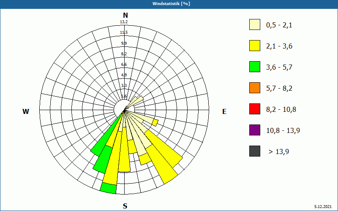Screen dimensions: 338x211
Task: Click the '3,3' ring scale value
Action: click(124, 86)
